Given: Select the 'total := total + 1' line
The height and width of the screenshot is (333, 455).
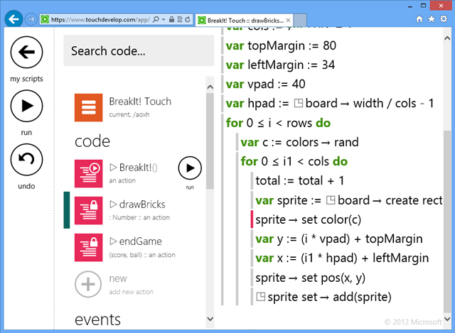Looking at the screenshot, I should pos(300,180).
